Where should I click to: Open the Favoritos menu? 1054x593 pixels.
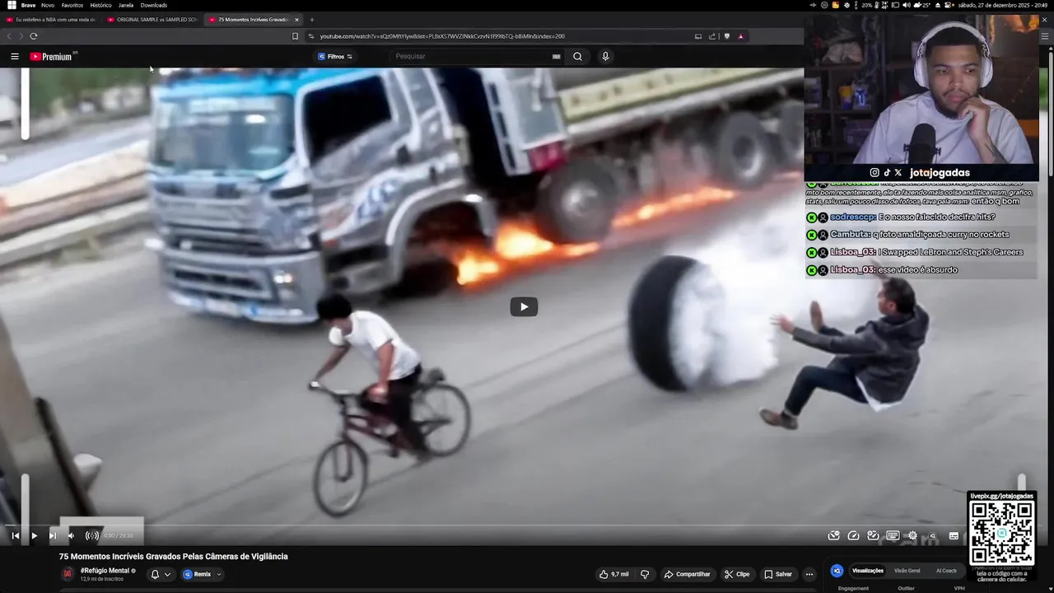tap(72, 5)
